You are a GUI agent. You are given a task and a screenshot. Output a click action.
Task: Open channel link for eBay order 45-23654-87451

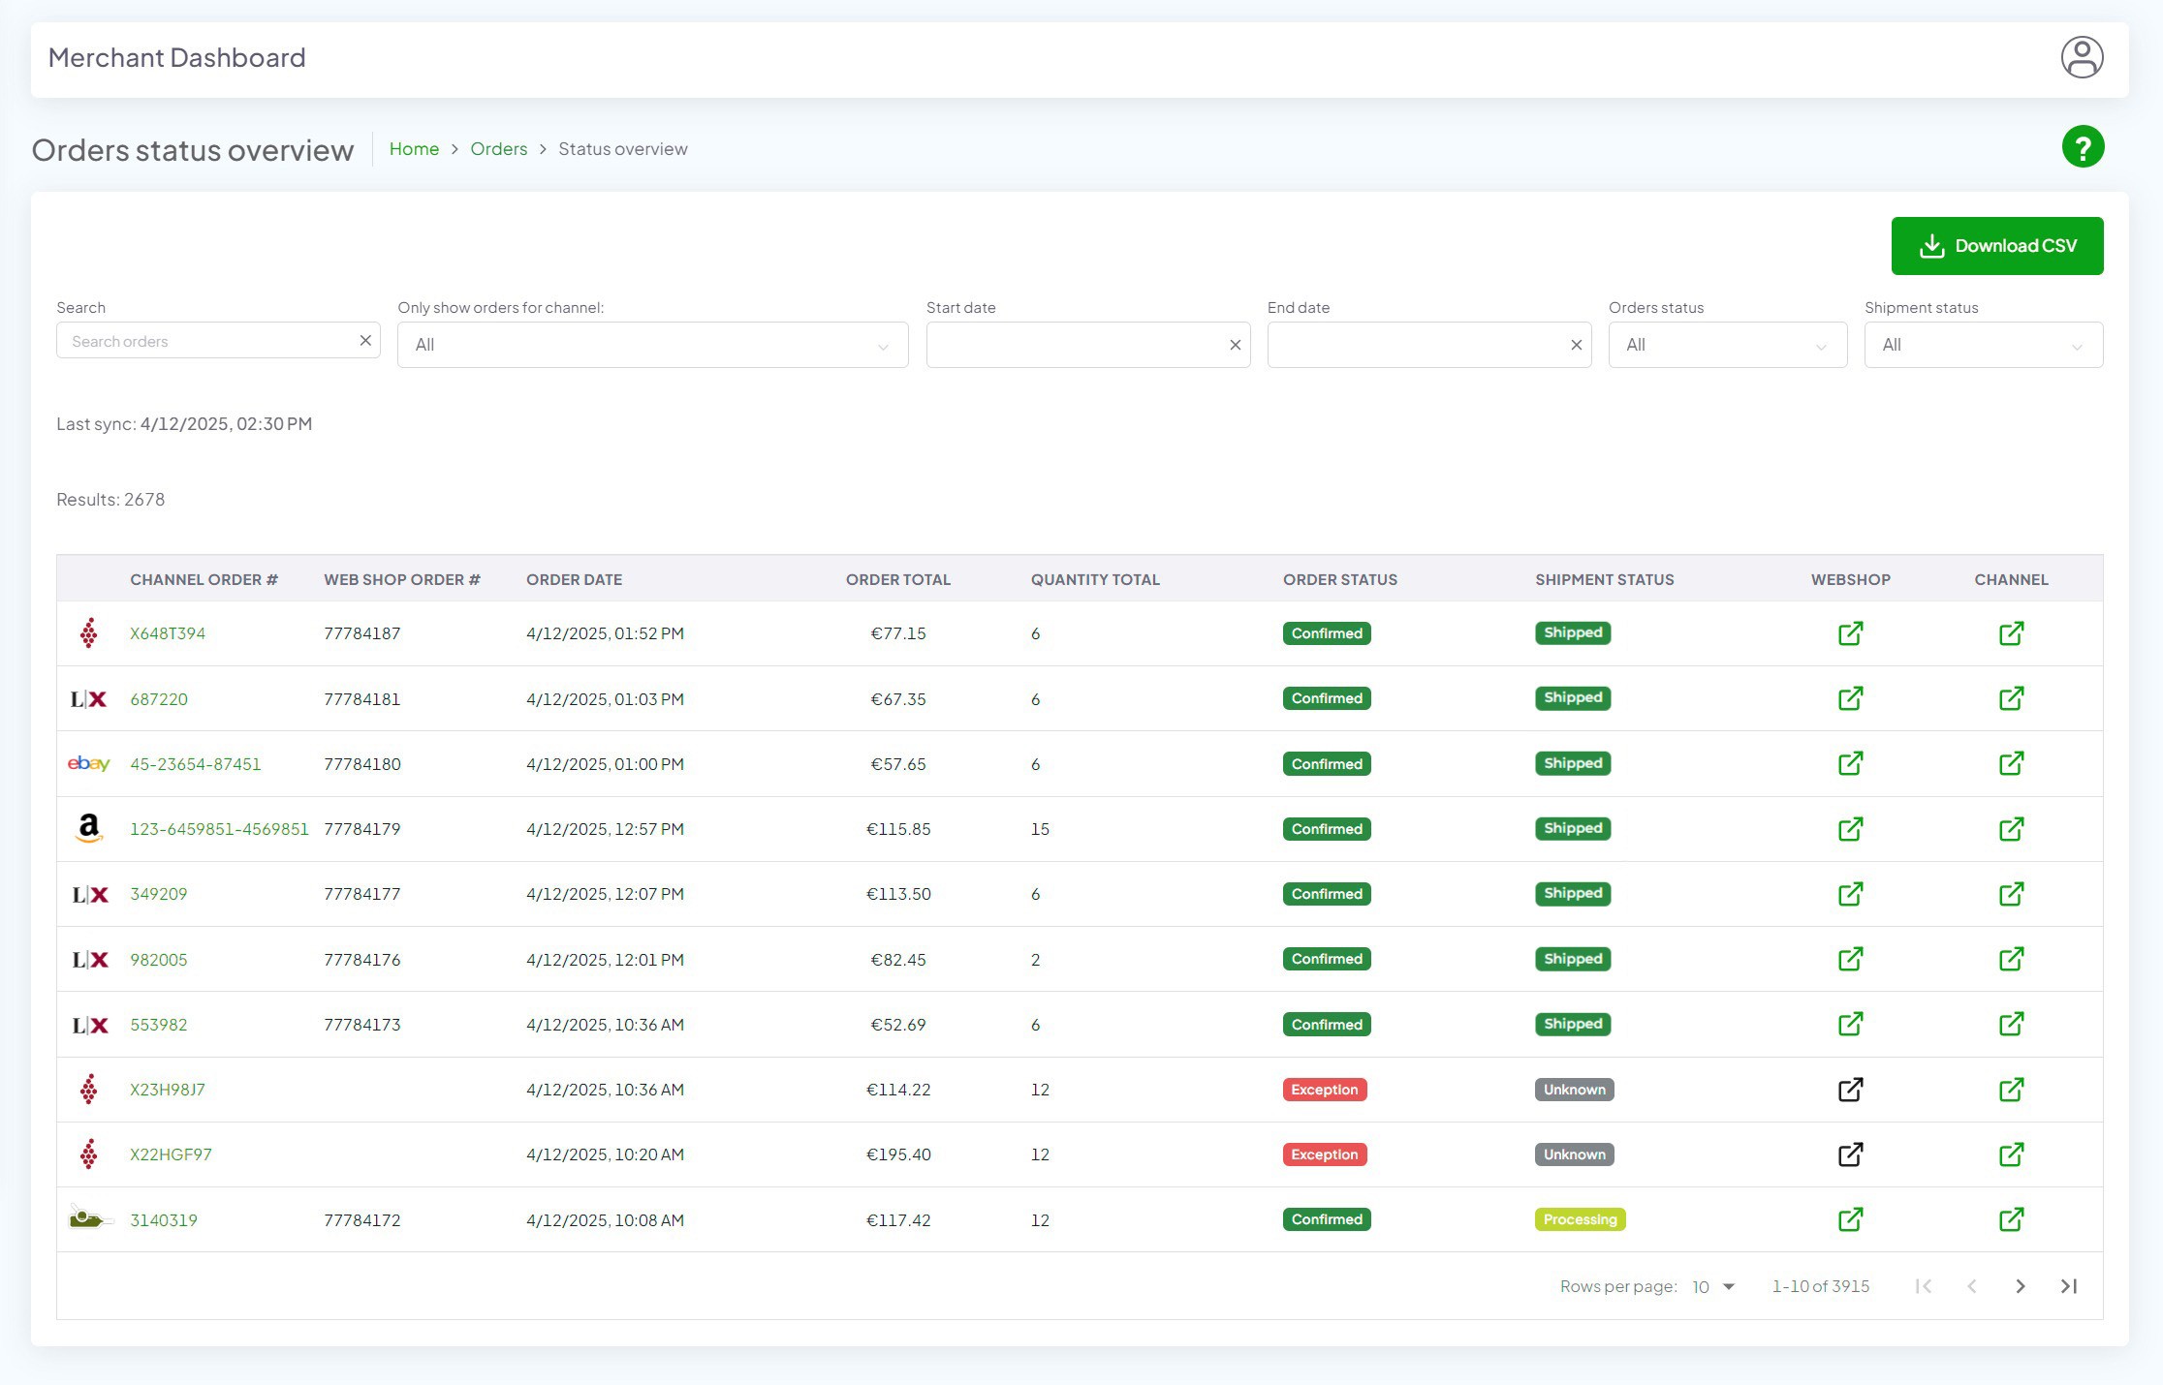tap(2011, 763)
